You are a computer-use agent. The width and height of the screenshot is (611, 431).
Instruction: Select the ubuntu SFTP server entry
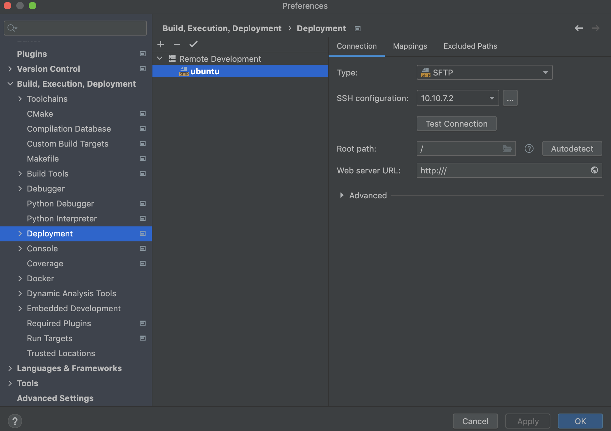coord(205,71)
